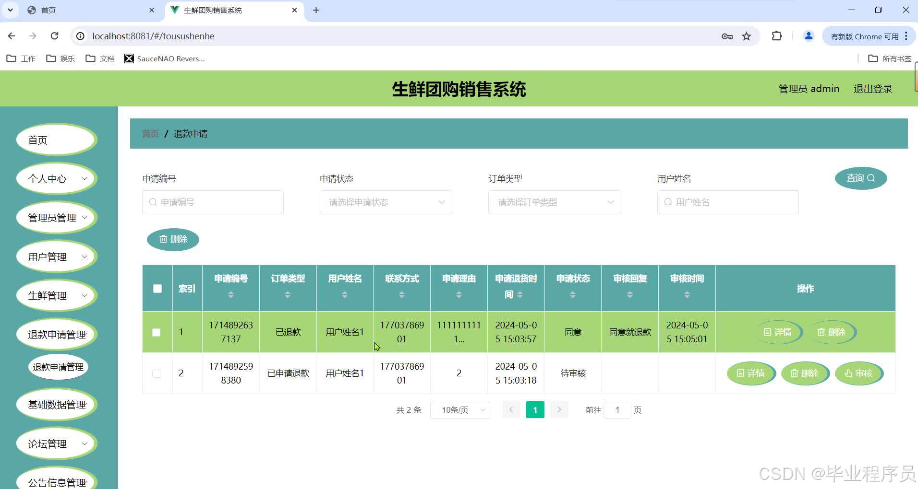Sort by 申请状态 column arrows
The height and width of the screenshot is (489, 918).
[573, 295]
